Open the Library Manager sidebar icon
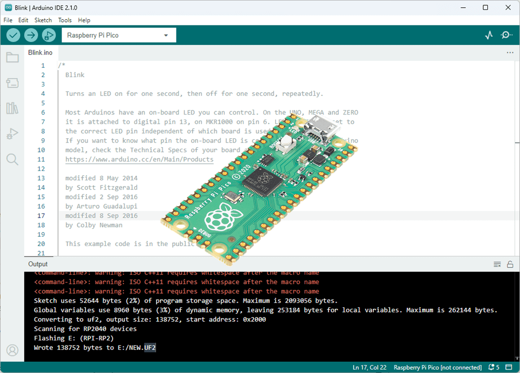 click(12, 108)
